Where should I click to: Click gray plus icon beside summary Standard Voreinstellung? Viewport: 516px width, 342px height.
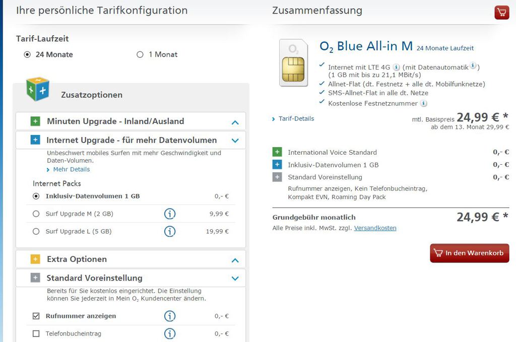tap(277, 177)
